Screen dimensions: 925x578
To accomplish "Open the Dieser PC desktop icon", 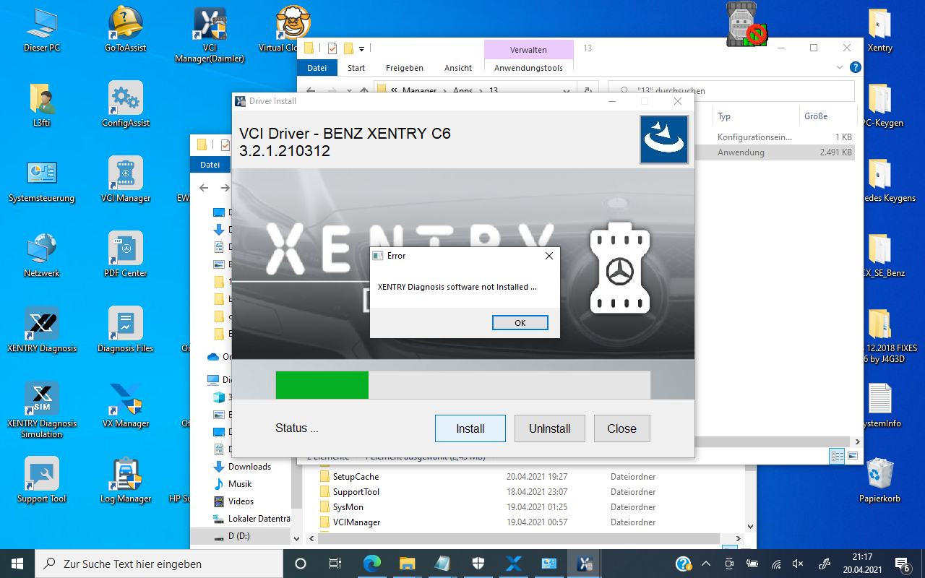I will (42, 29).
